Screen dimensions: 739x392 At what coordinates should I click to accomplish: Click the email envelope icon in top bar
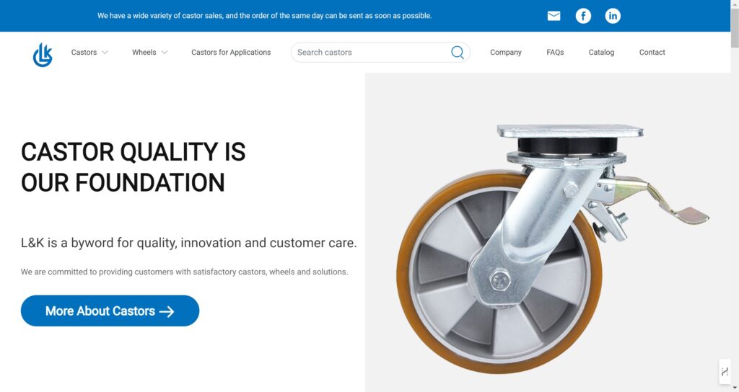(x=554, y=16)
